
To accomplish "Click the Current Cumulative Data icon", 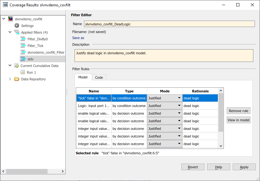I will (x=17, y=66).
